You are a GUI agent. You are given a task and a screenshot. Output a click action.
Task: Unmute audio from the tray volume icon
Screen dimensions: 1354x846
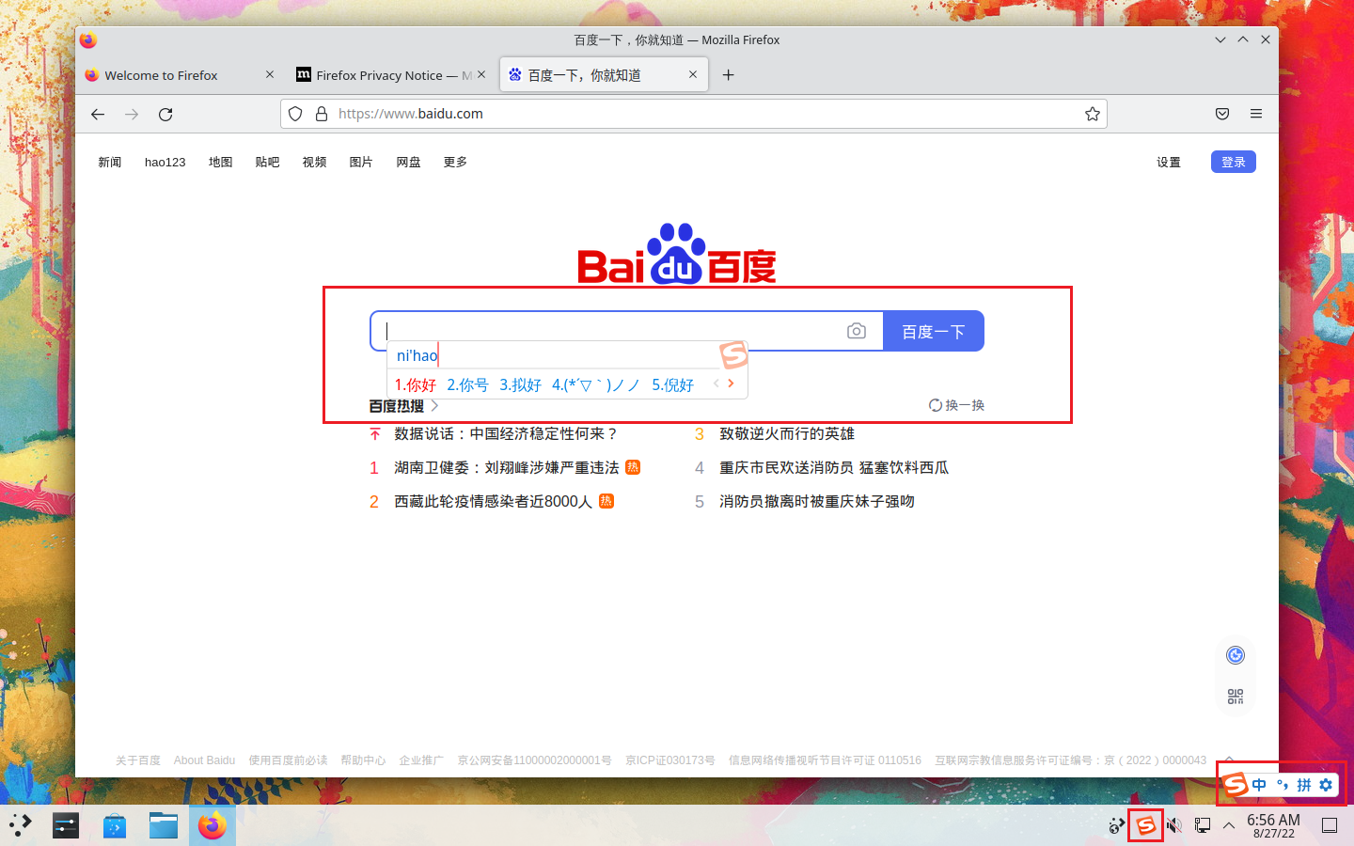[1174, 825]
